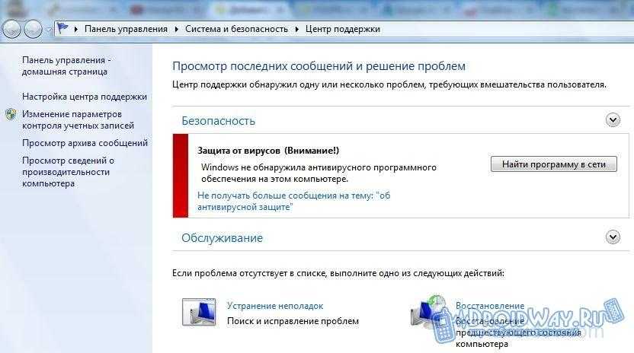Click the 'Поиск и исправление проблем' text
Screen dimensions: 634x353
(293, 321)
